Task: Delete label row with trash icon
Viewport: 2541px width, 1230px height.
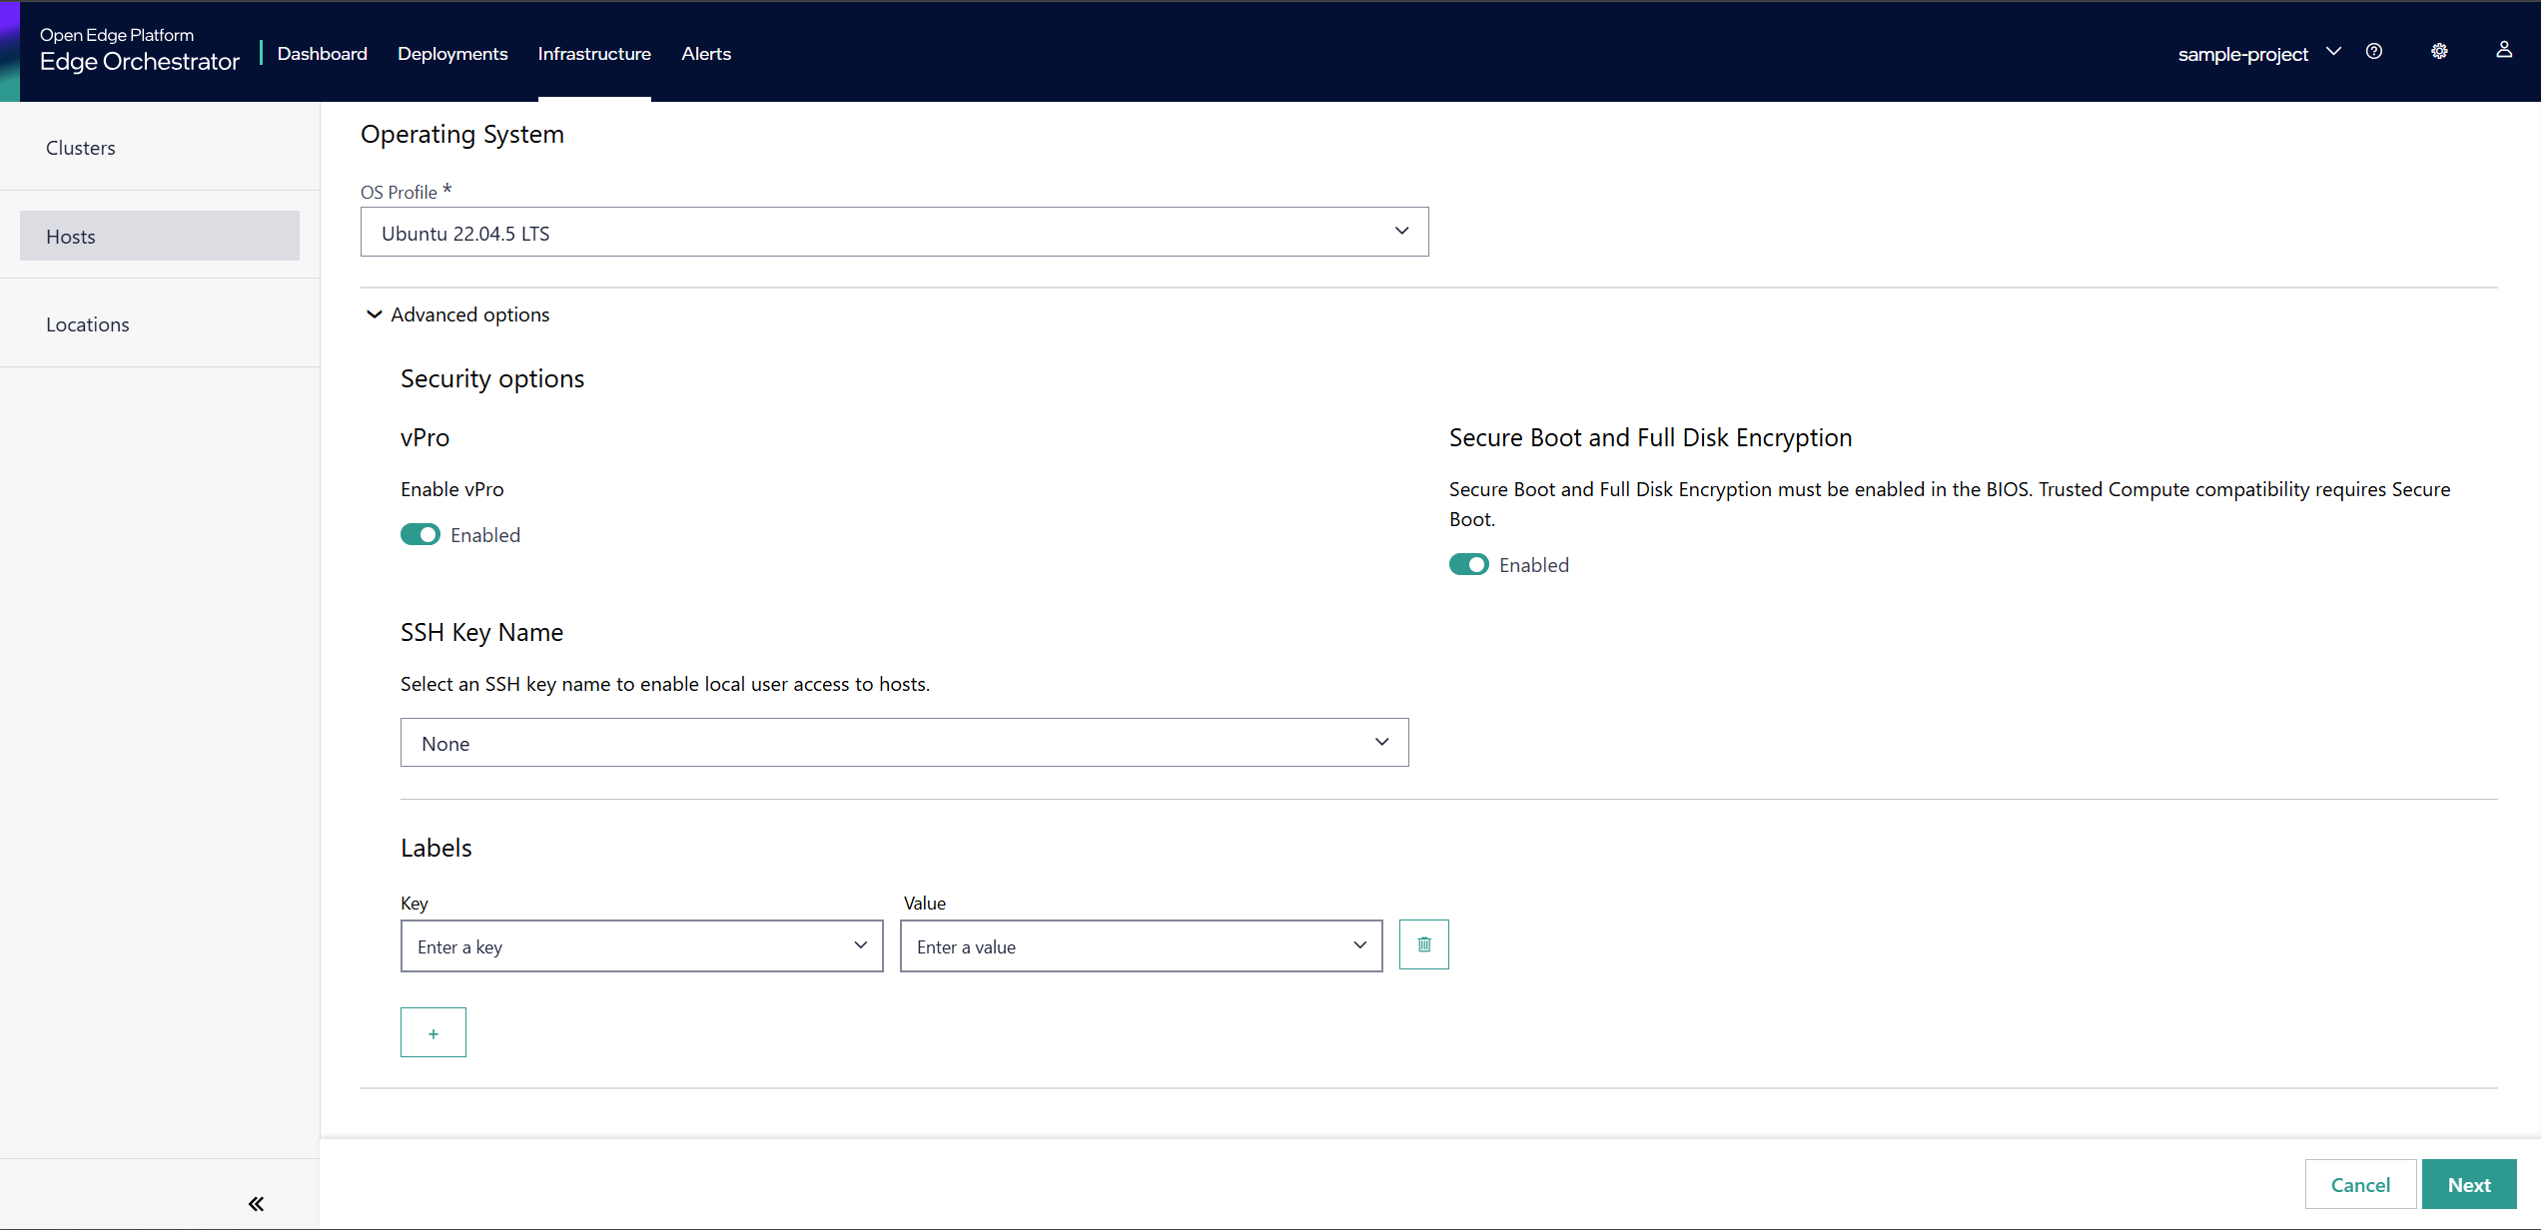Action: [x=1423, y=944]
